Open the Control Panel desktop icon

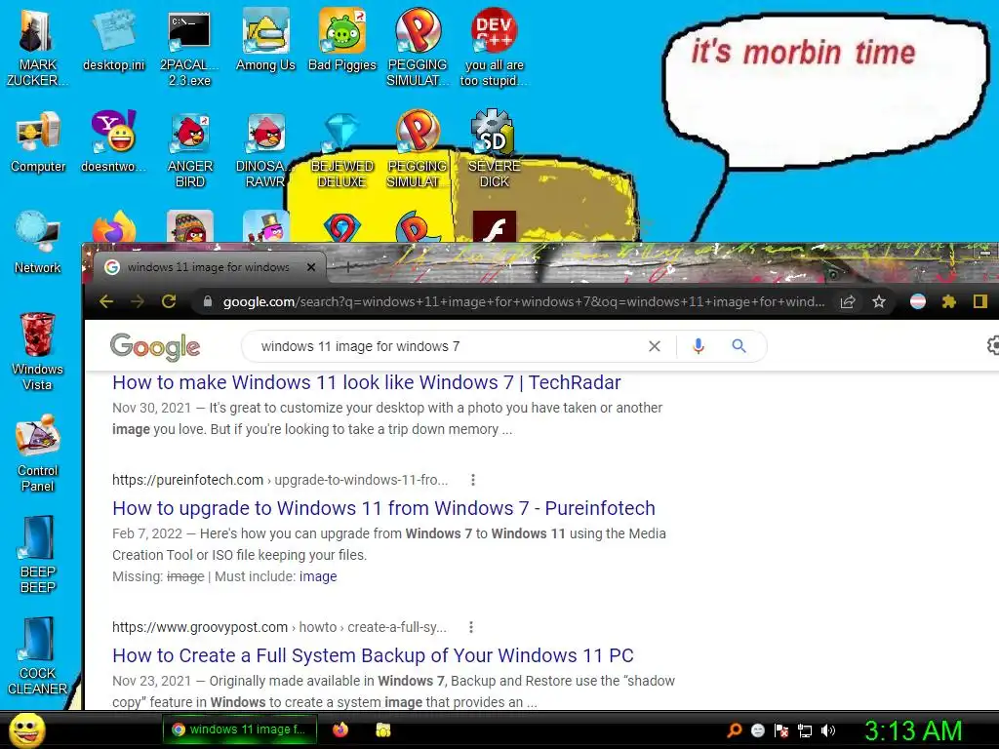[x=38, y=453]
